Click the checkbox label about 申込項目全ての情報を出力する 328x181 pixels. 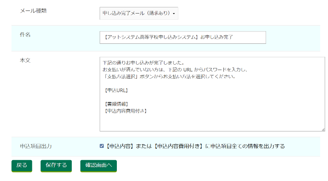click(x=195, y=146)
